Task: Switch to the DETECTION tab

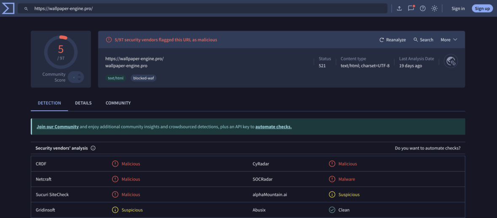Action: (49, 103)
